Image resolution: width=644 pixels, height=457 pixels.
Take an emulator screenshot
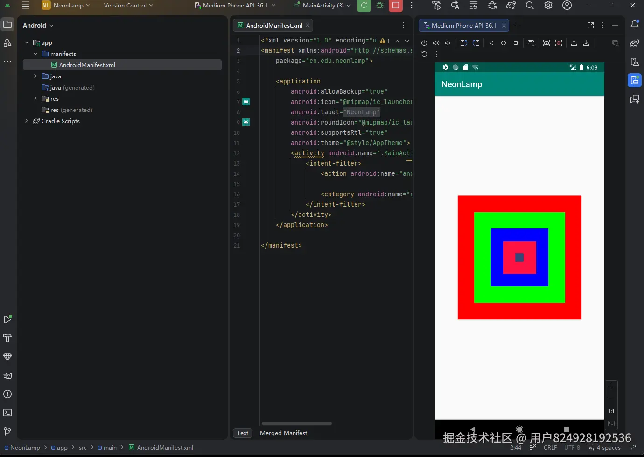coord(546,43)
